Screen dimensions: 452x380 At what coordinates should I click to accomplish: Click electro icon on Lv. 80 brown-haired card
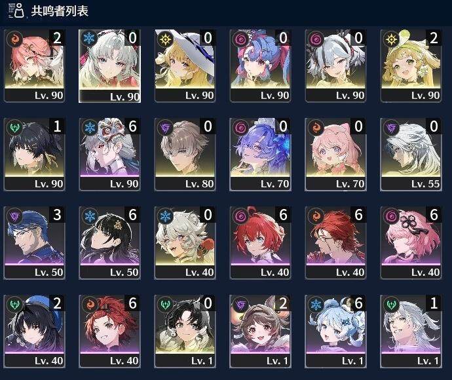pos(165,127)
